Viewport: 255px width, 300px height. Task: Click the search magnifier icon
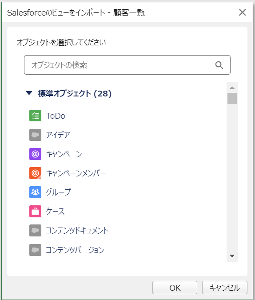(x=219, y=65)
